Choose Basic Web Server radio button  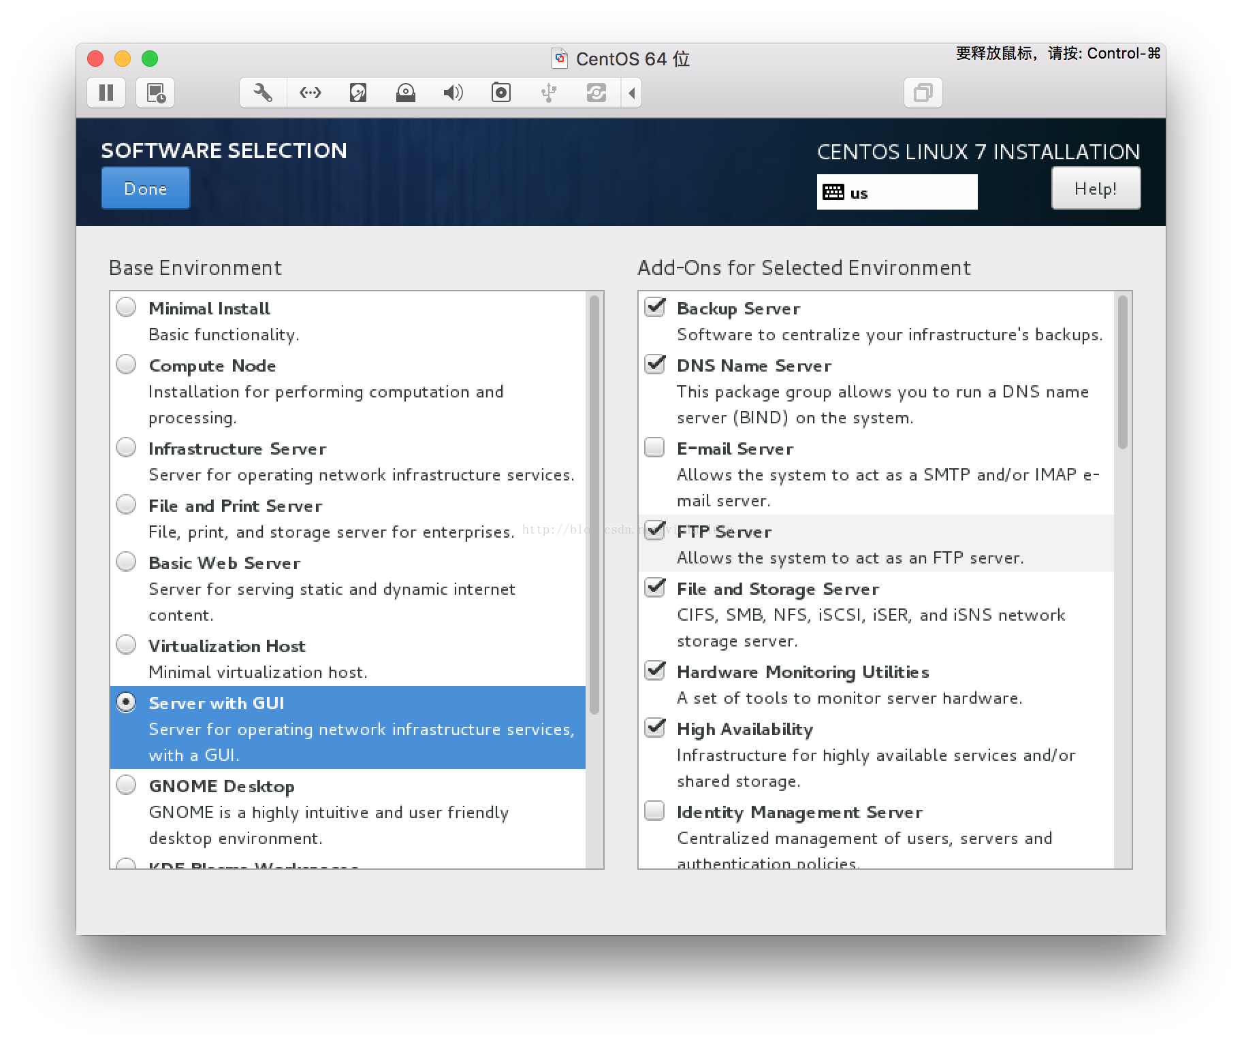tap(126, 562)
